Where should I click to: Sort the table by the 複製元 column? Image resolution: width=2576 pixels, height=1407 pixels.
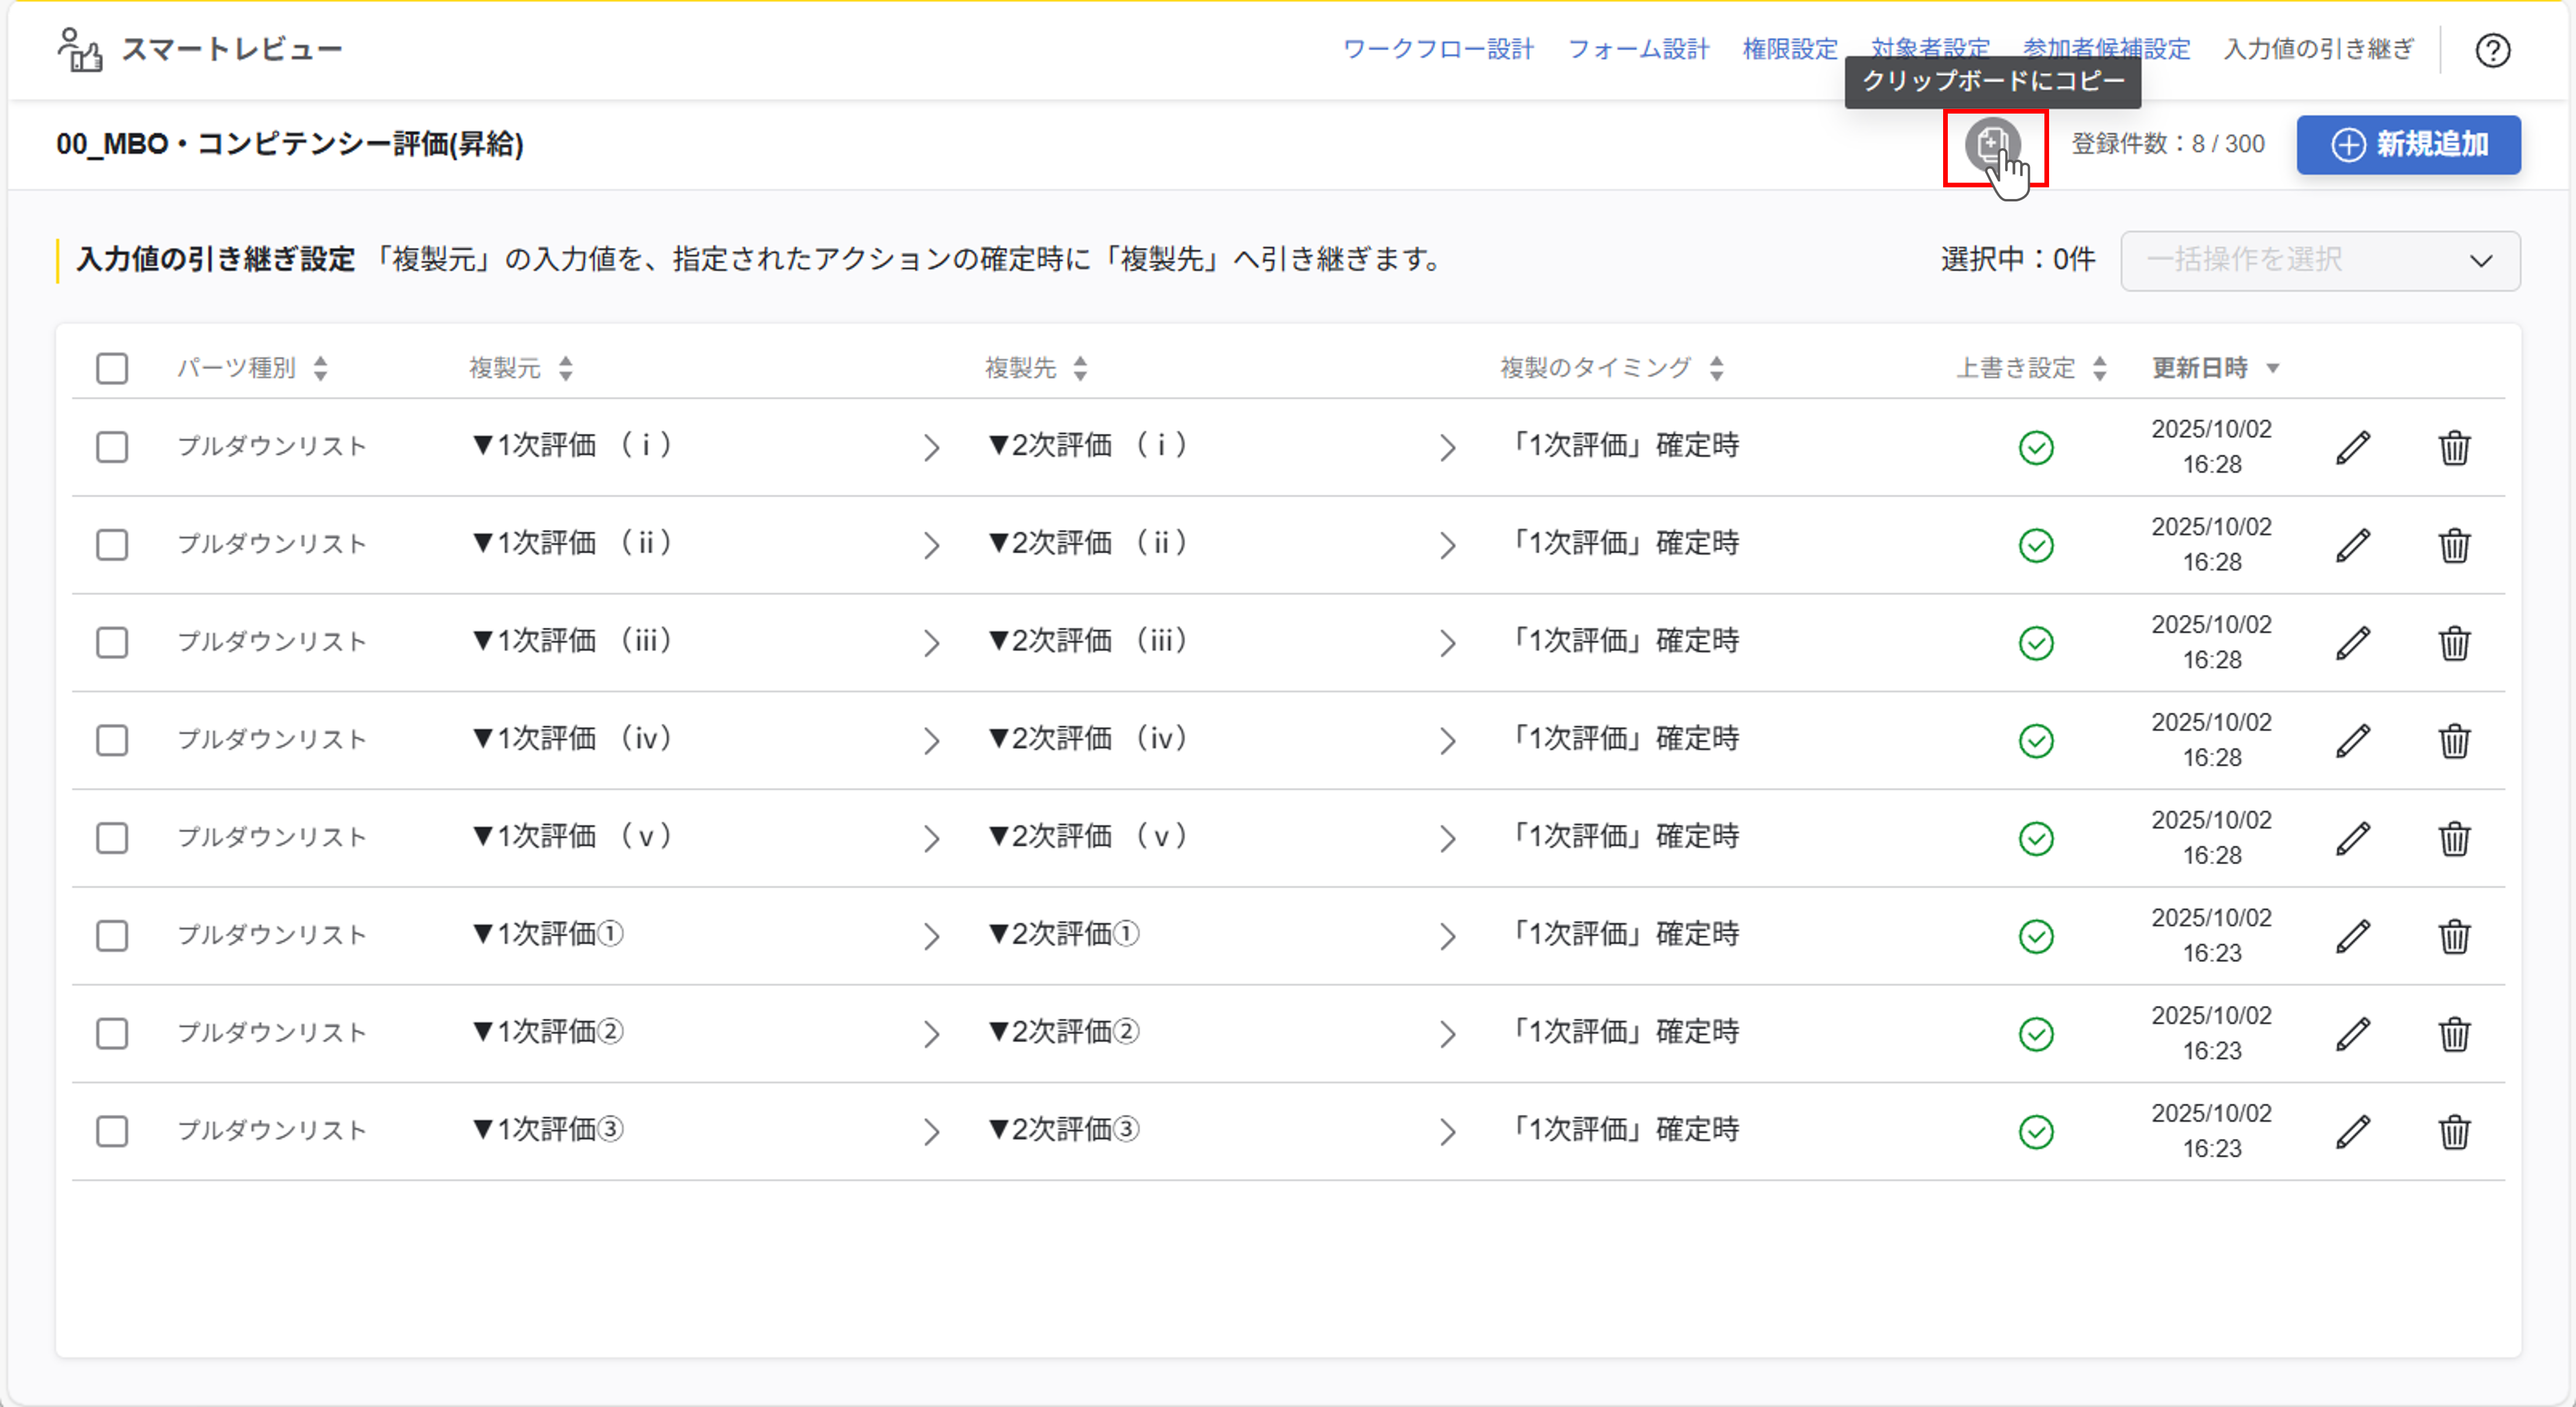tap(566, 368)
